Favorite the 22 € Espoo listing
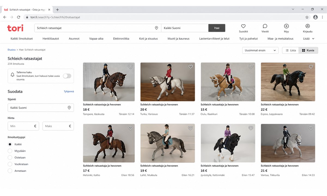The height and width of the screenshot is (196, 327). coord(311,67)
